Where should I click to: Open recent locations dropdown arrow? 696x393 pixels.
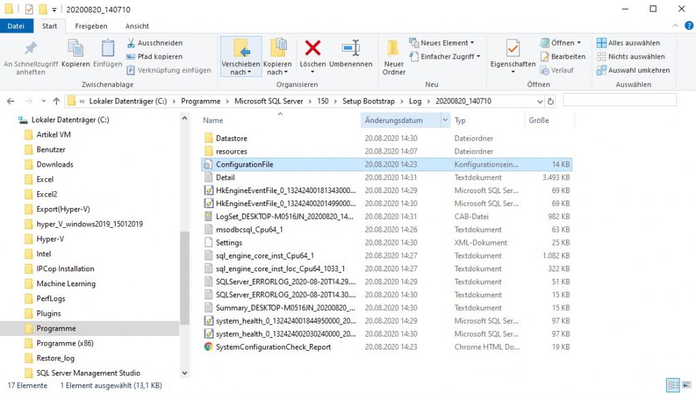[43, 101]
